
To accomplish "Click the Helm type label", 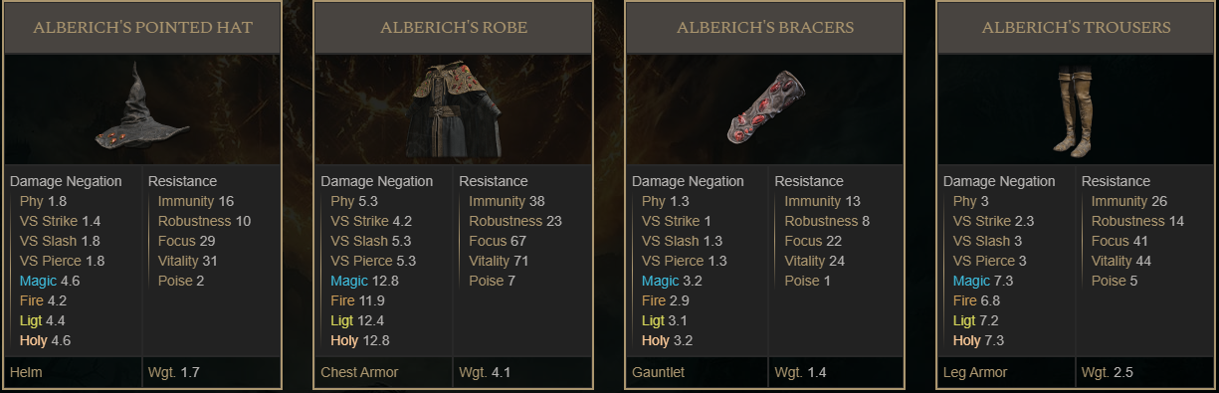I will (x=25, y=373).
